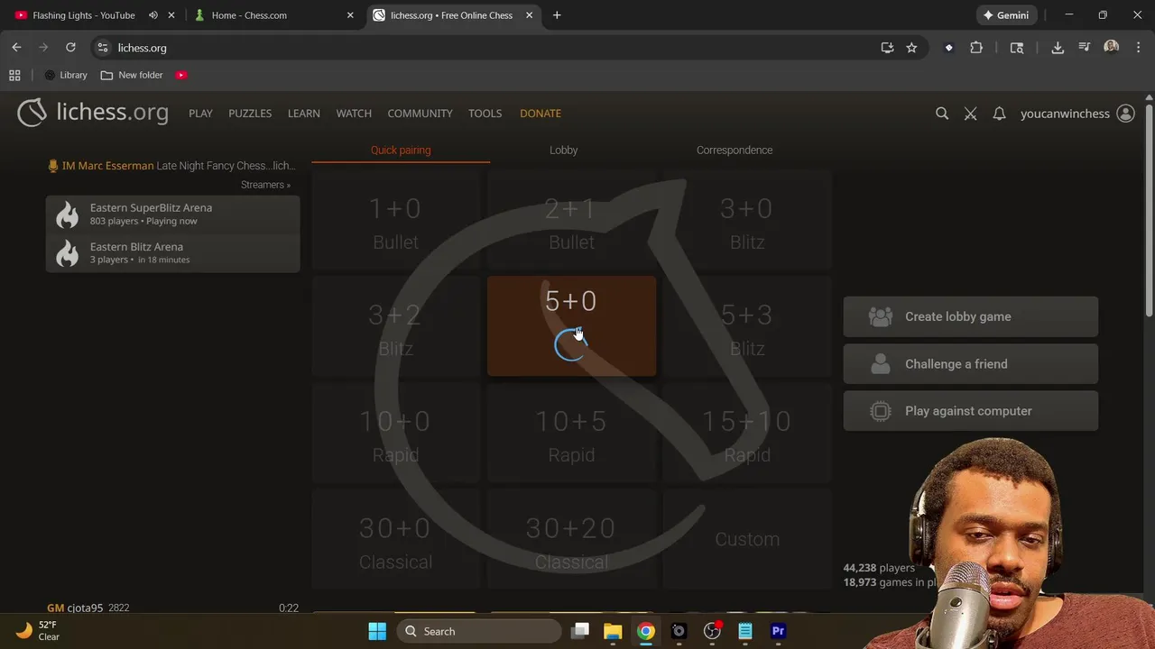
Task: Open the COMMUNITY menu
Action: click(420, 114)
